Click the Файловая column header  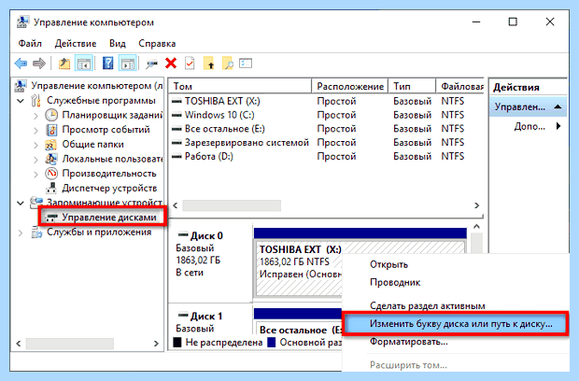[460, 86]
